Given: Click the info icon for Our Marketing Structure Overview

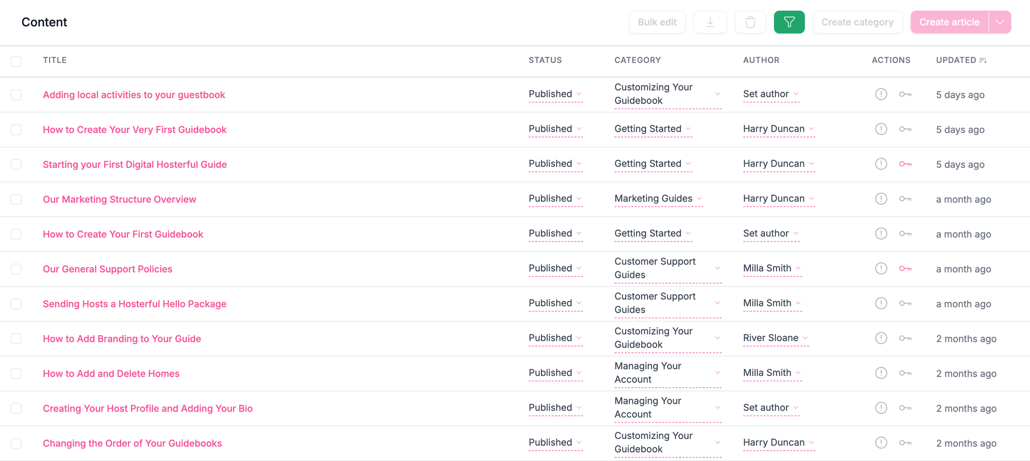Looking at the screenshot, I should tap(881, 199).
